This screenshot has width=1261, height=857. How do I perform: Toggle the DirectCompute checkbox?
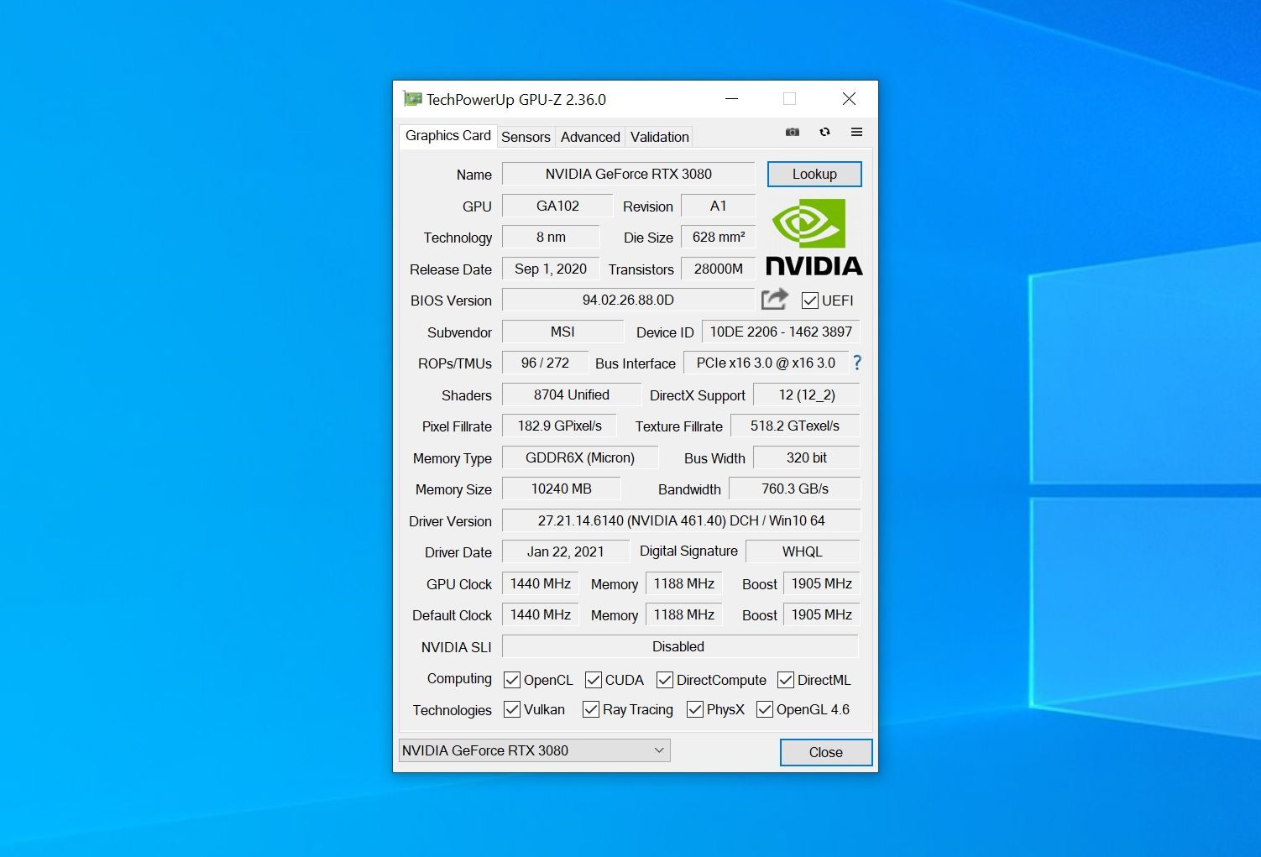pyautogui.click(x=665, y=680)
